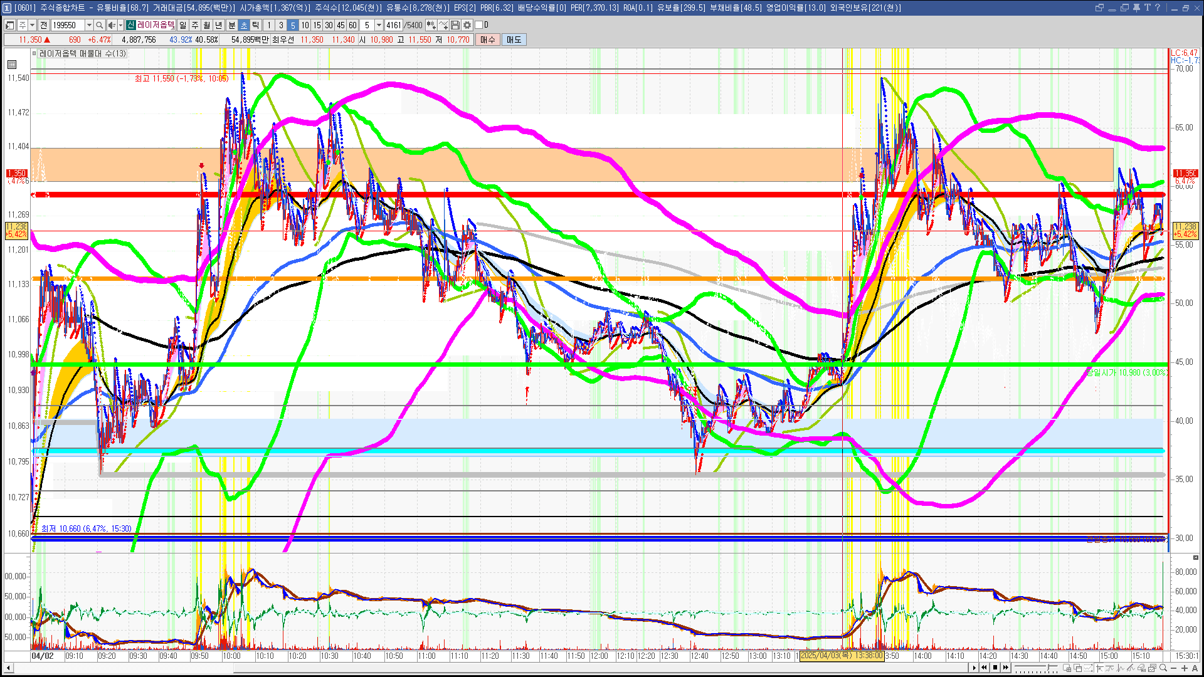Click the 매수 buy button
The width and height of the screenshot is (1204, 677).
(488, 39)
